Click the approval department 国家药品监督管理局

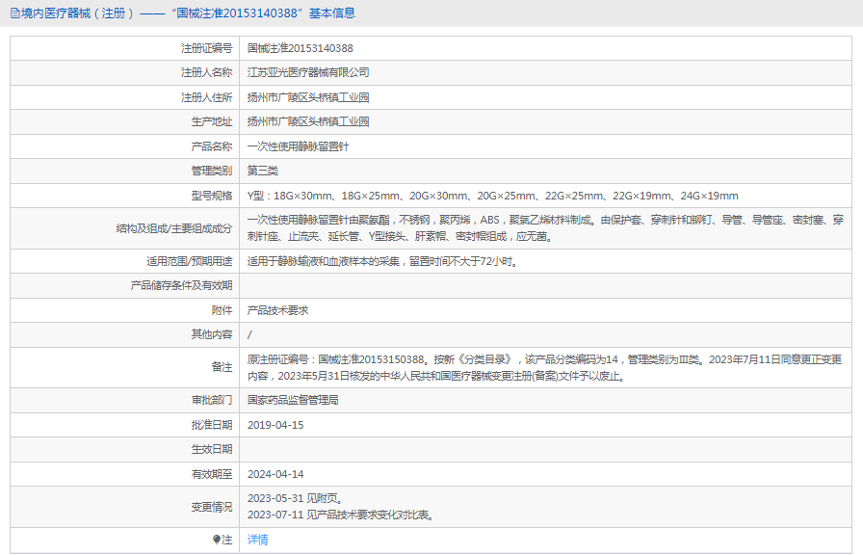293,400
